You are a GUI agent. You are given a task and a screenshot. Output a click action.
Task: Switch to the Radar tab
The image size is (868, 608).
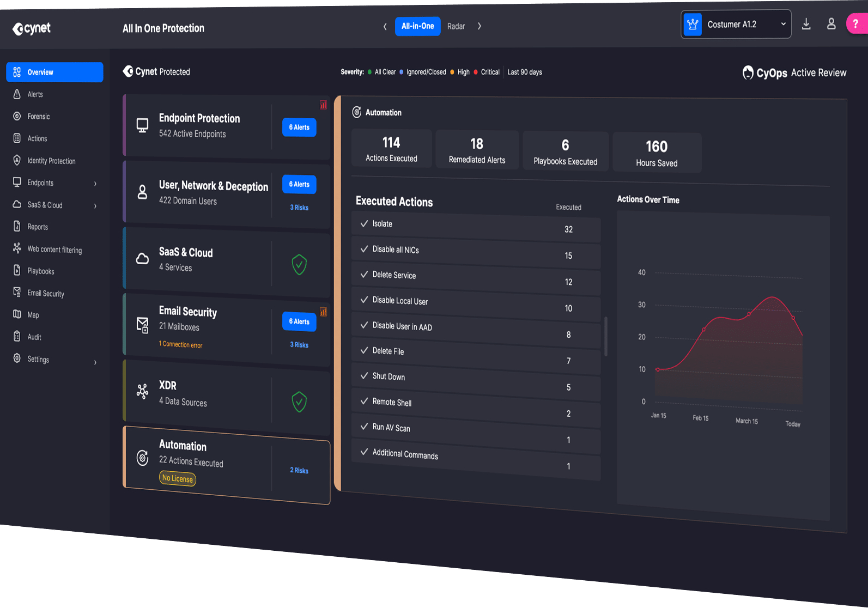[456, 26]
